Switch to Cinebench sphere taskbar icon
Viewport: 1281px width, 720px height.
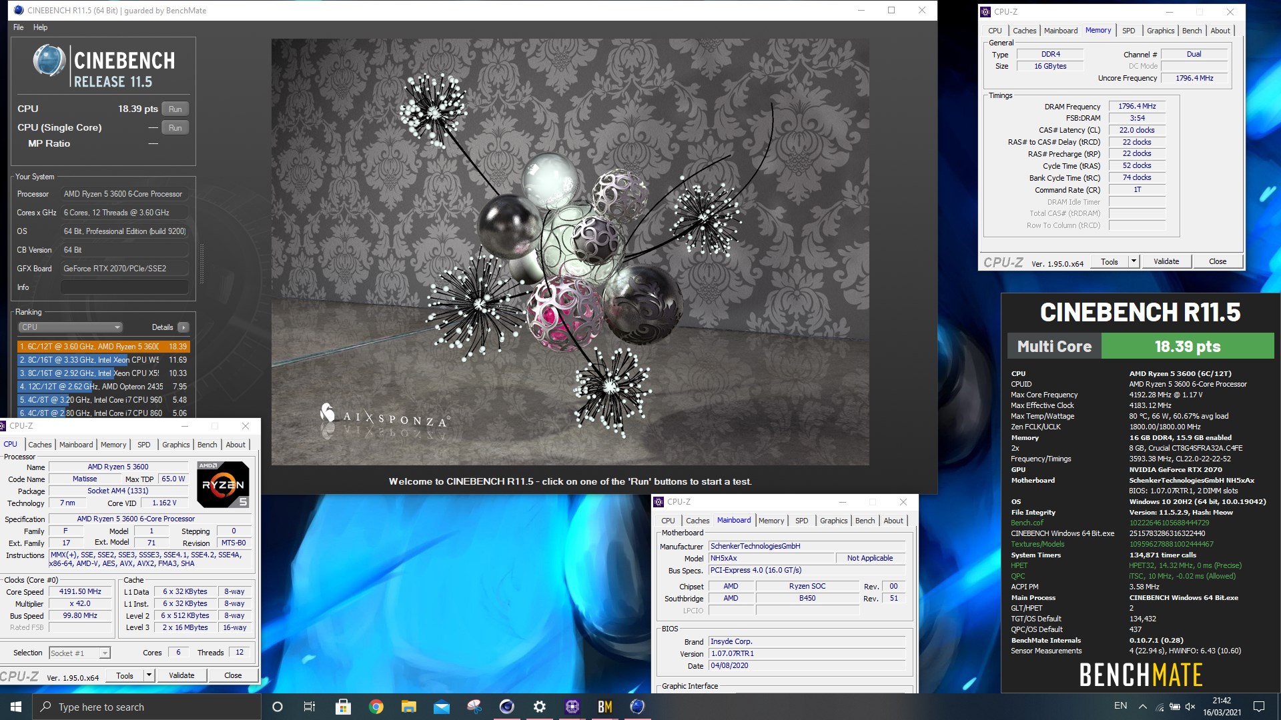click(638, 707)
